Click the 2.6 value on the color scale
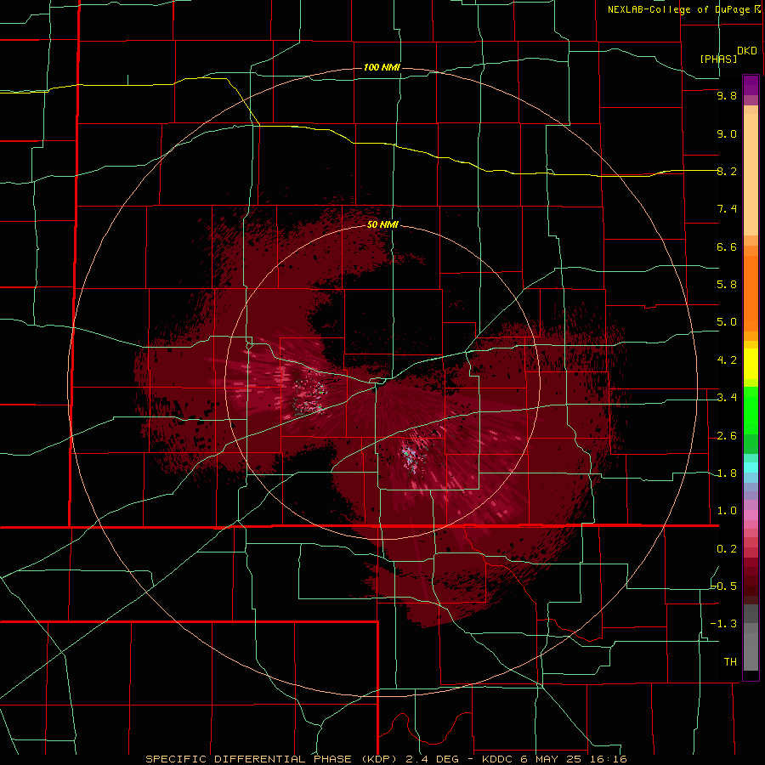765x765 pixels. 727,436
